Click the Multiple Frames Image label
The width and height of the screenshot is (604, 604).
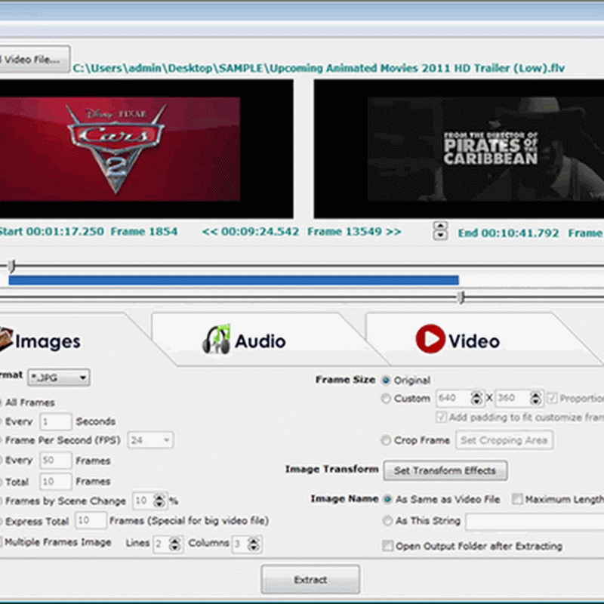coord(58,542)
